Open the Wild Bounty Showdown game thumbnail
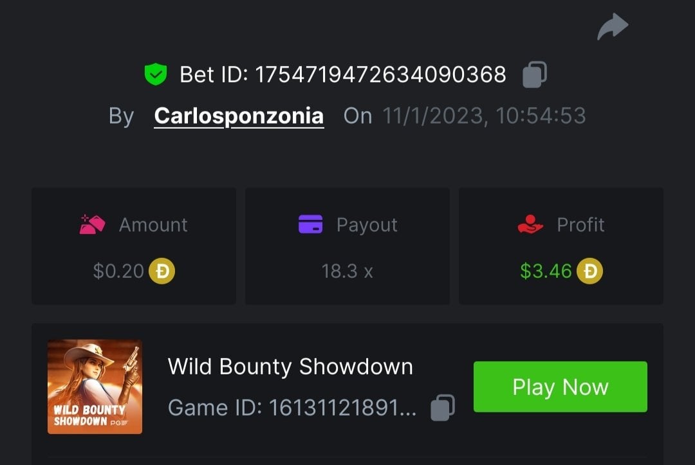The height and width of the screenshot is (465, 695). click(95, 387)
